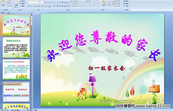This screenshot has width=173, height=111.
Task: Click the Replace button in editing group
Action: point(126,3)
